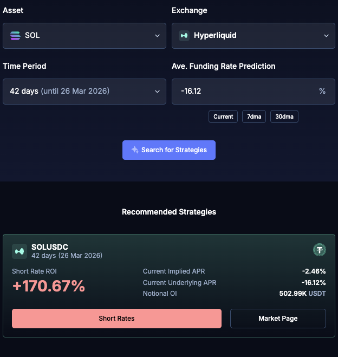Expand the Time Period dropdown arrow
This screenshot has width=338, height=357.
(157, 91)
